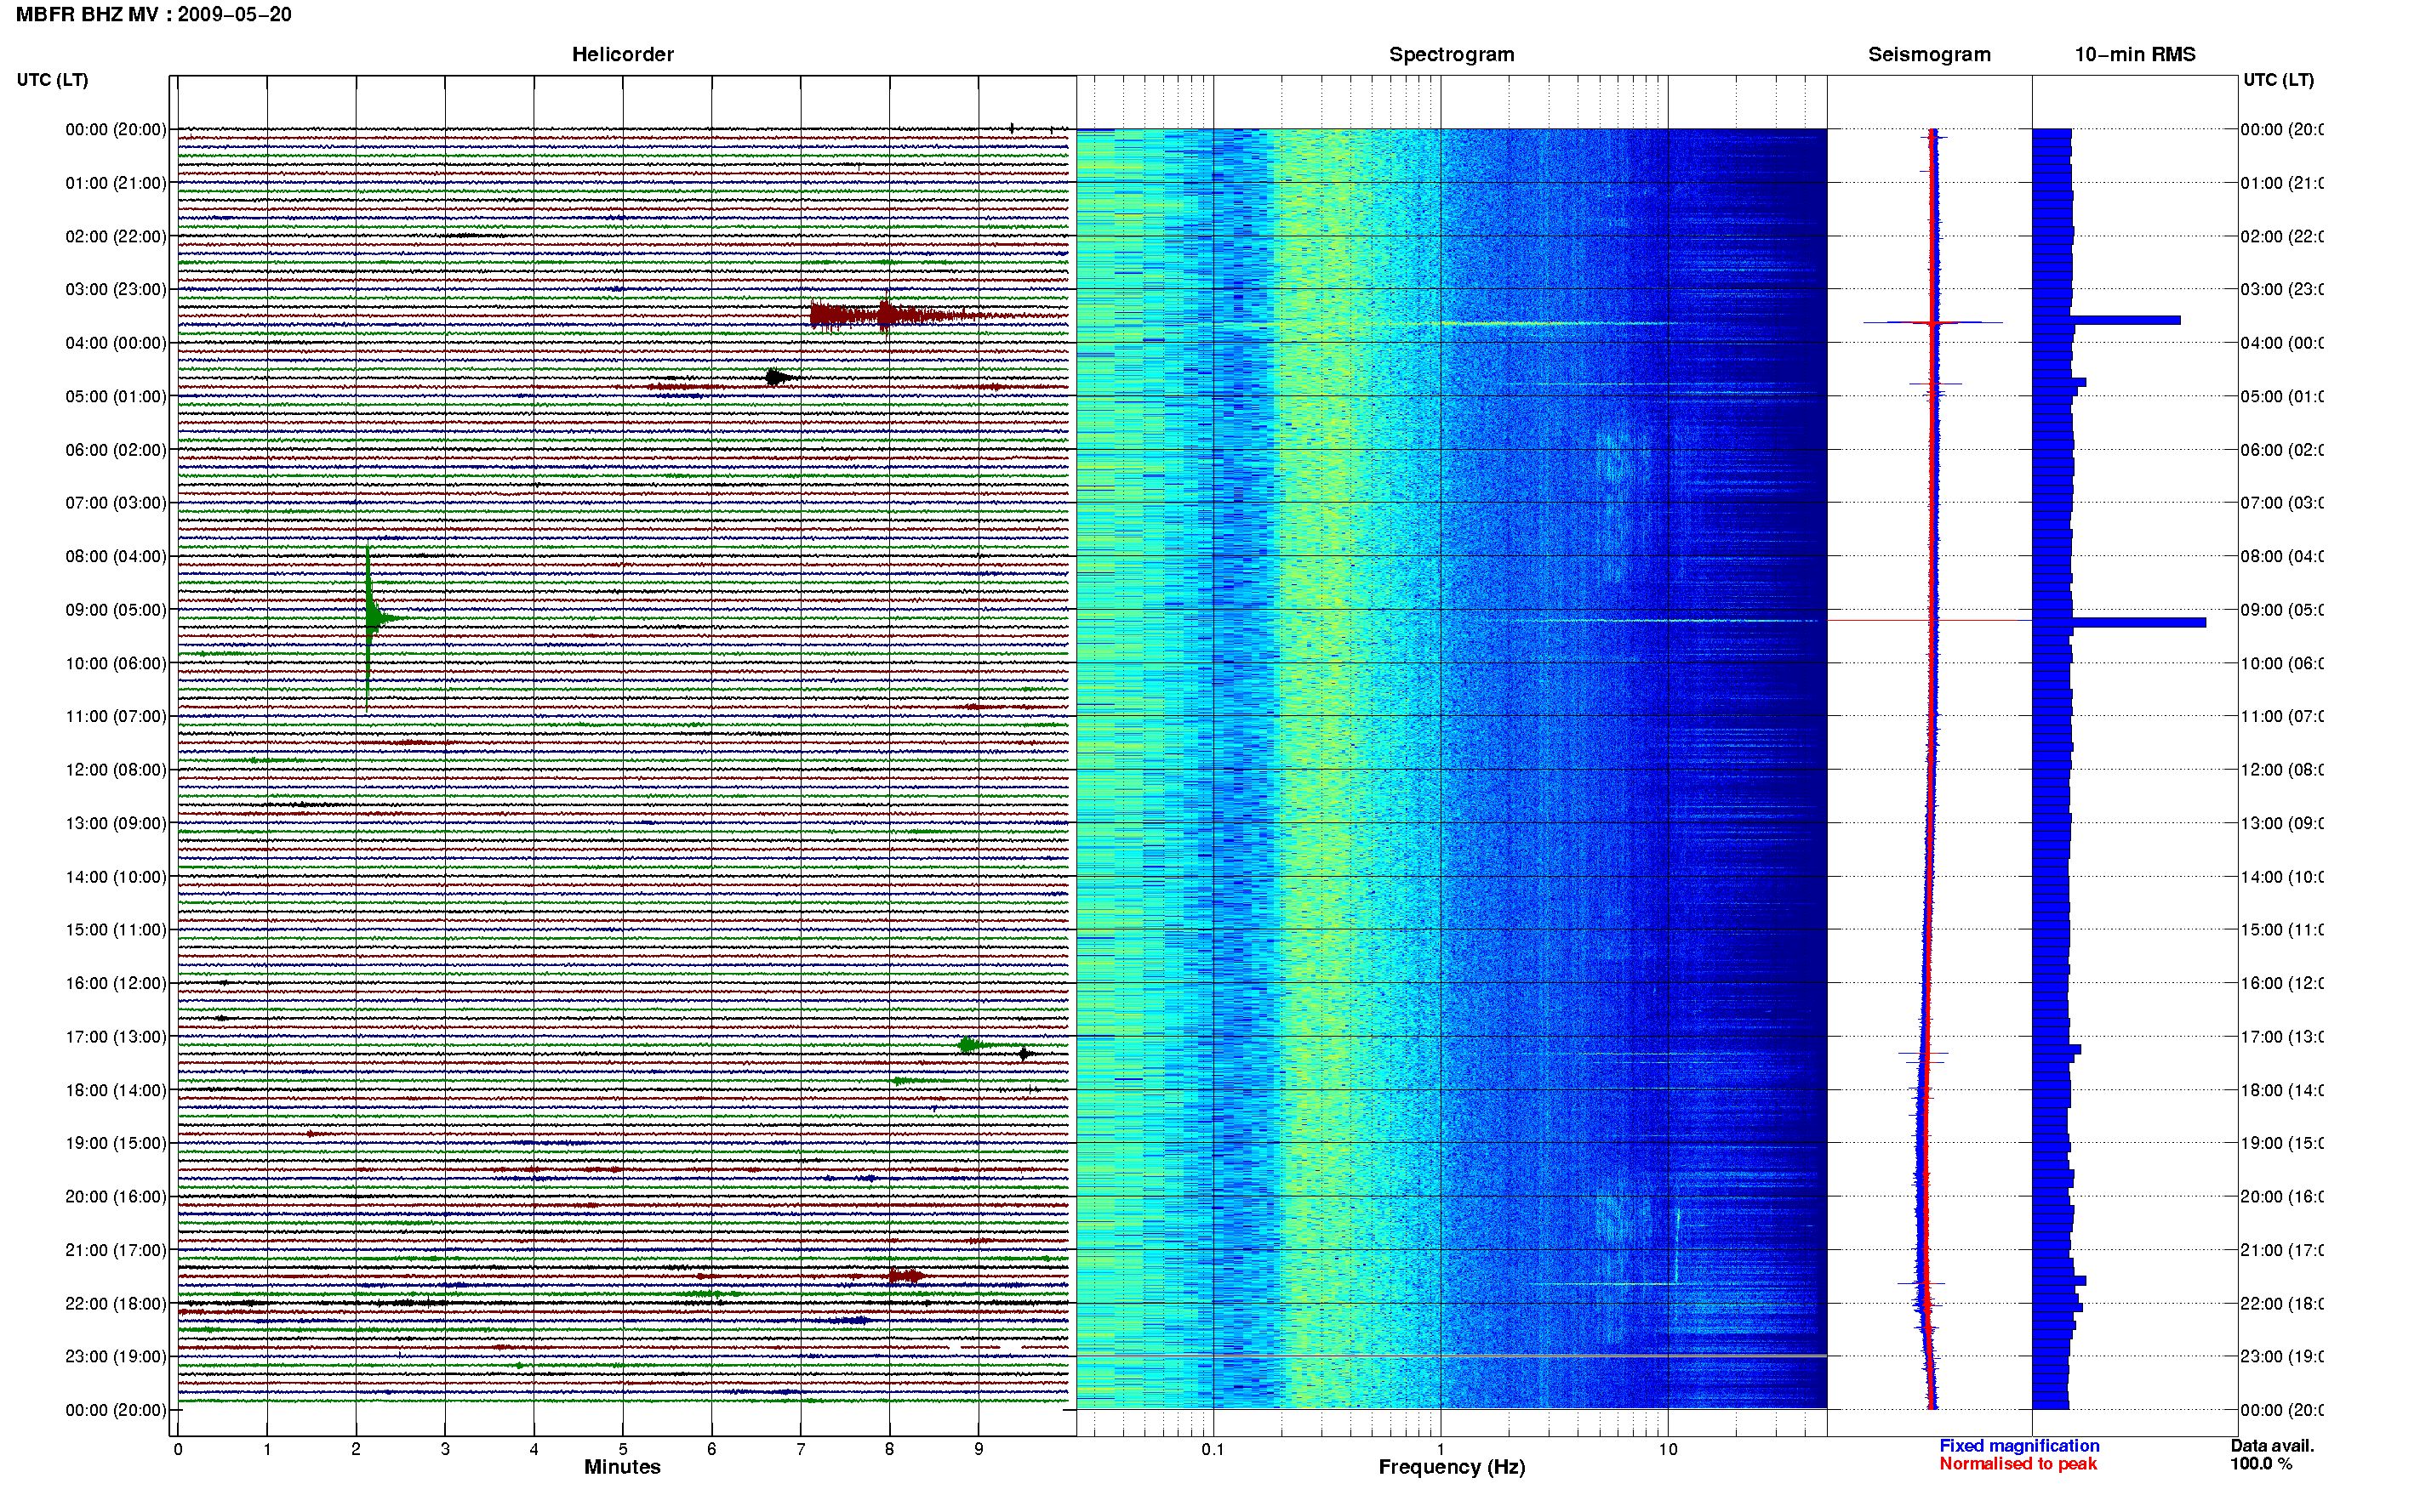The height and width of the screenshot is (1512, 2420).
Task: Click the left '03:00 (23:00)' time label
Action: 116,290
